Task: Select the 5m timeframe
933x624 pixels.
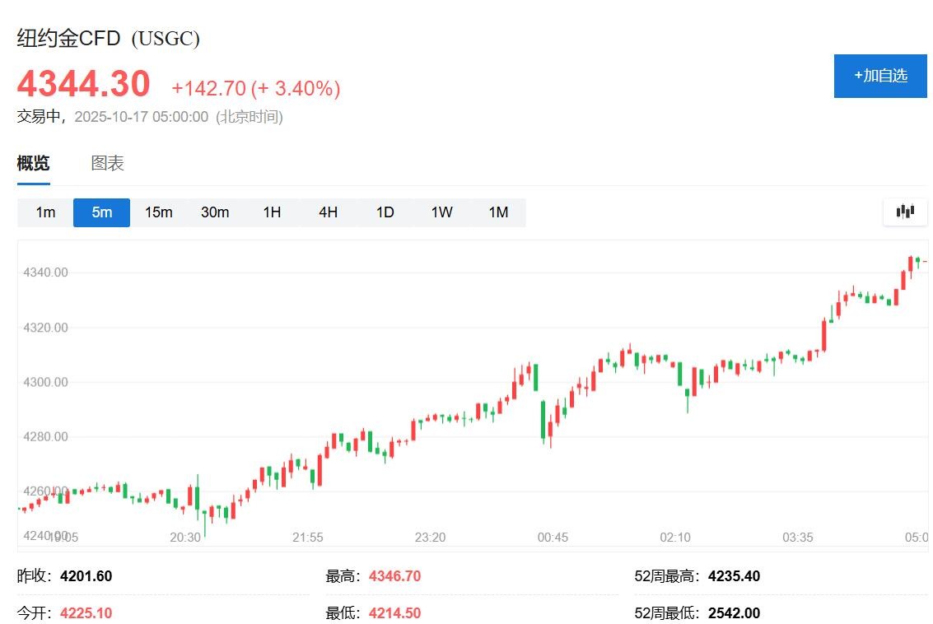Action: pyautogui.click(x=101, y=212)
